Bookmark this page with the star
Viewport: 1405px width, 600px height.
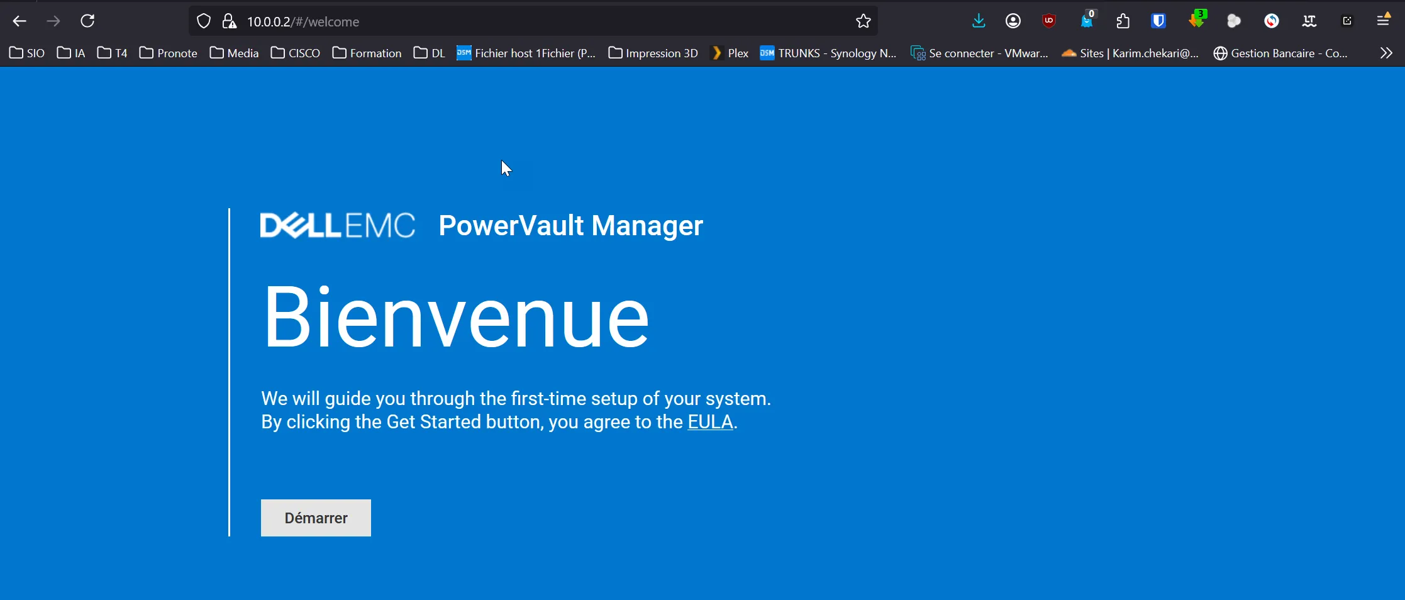pyautogui.click(x=863, y=21)
